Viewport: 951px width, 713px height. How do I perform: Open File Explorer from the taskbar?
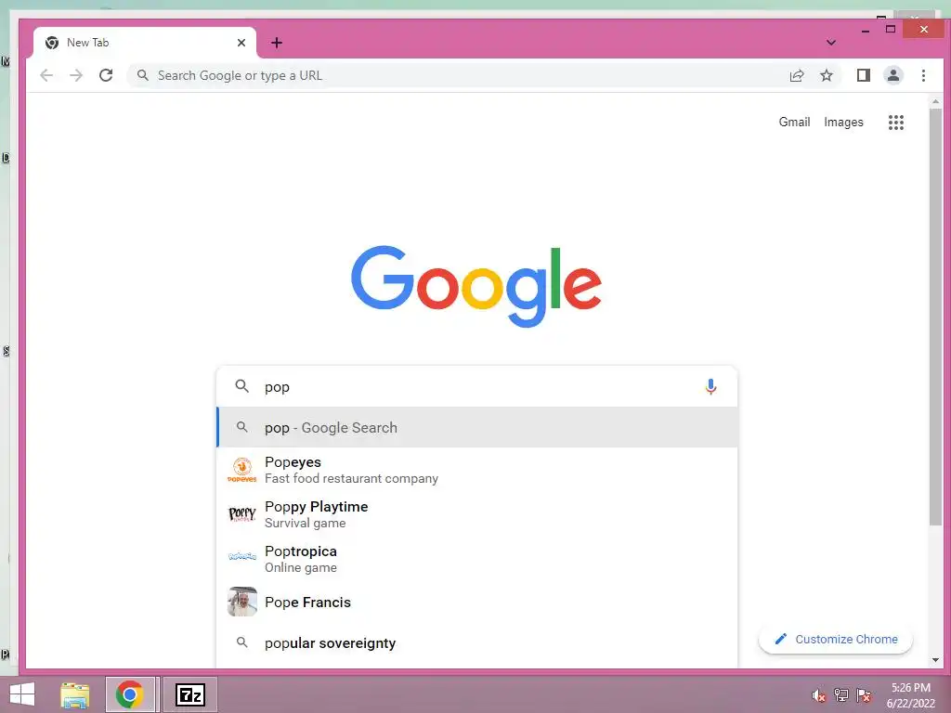click(x=74, y=694)
